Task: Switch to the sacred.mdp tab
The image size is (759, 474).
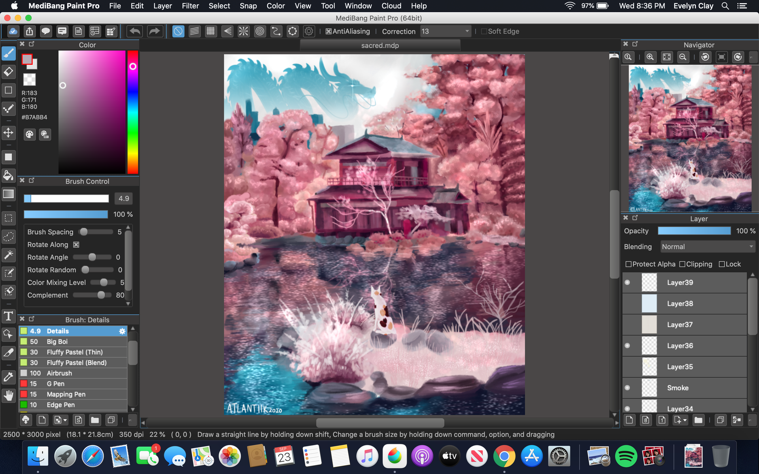Action: [380, 45]
